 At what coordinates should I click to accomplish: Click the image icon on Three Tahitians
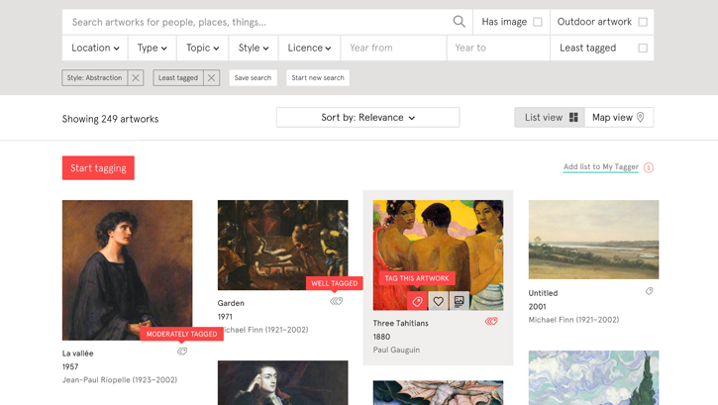tap(460, 301)
